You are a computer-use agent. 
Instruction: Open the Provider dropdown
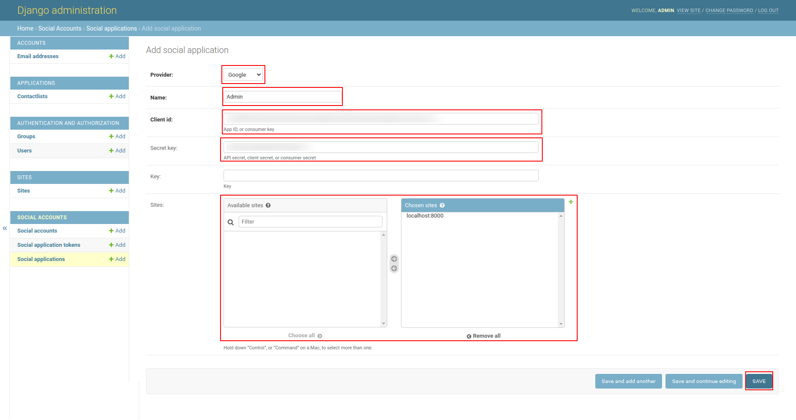pyautogui.click(x=243, y=75)
